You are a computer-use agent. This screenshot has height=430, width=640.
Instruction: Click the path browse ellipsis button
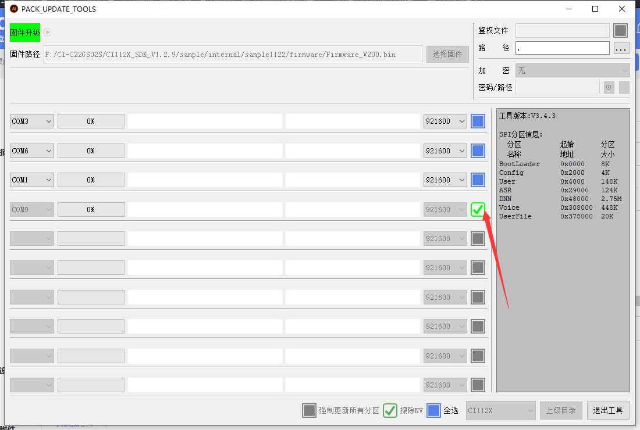621,48
